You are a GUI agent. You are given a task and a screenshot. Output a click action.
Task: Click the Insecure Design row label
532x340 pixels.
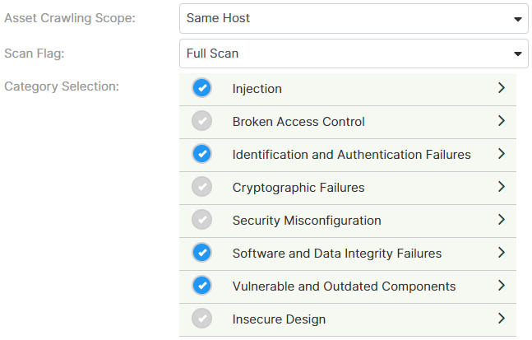click(x=279, y=319)
